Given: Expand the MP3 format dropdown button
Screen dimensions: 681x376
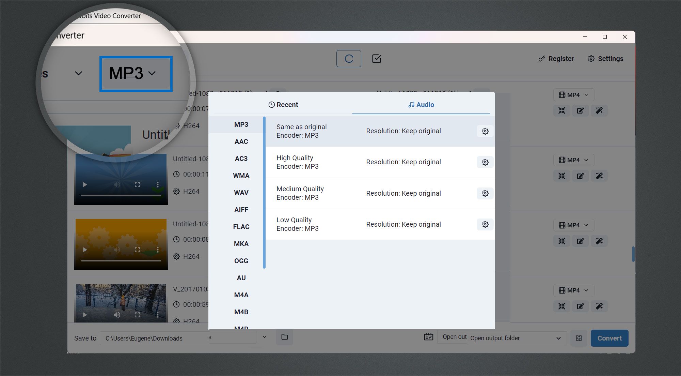Looking at the screenshot, I should click(136, 73).
